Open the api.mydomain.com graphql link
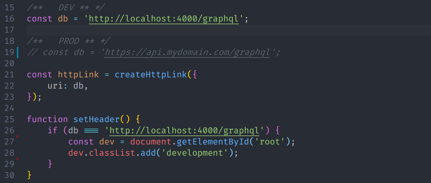The width and height of the screenshot is (431, 183). click(187, 52)
